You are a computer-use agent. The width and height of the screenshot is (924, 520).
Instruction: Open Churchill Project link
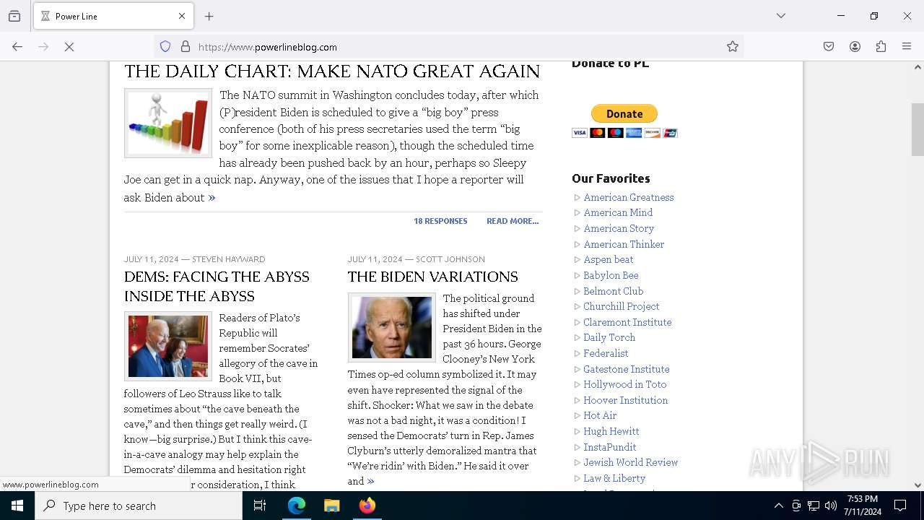tap(622, 306)
